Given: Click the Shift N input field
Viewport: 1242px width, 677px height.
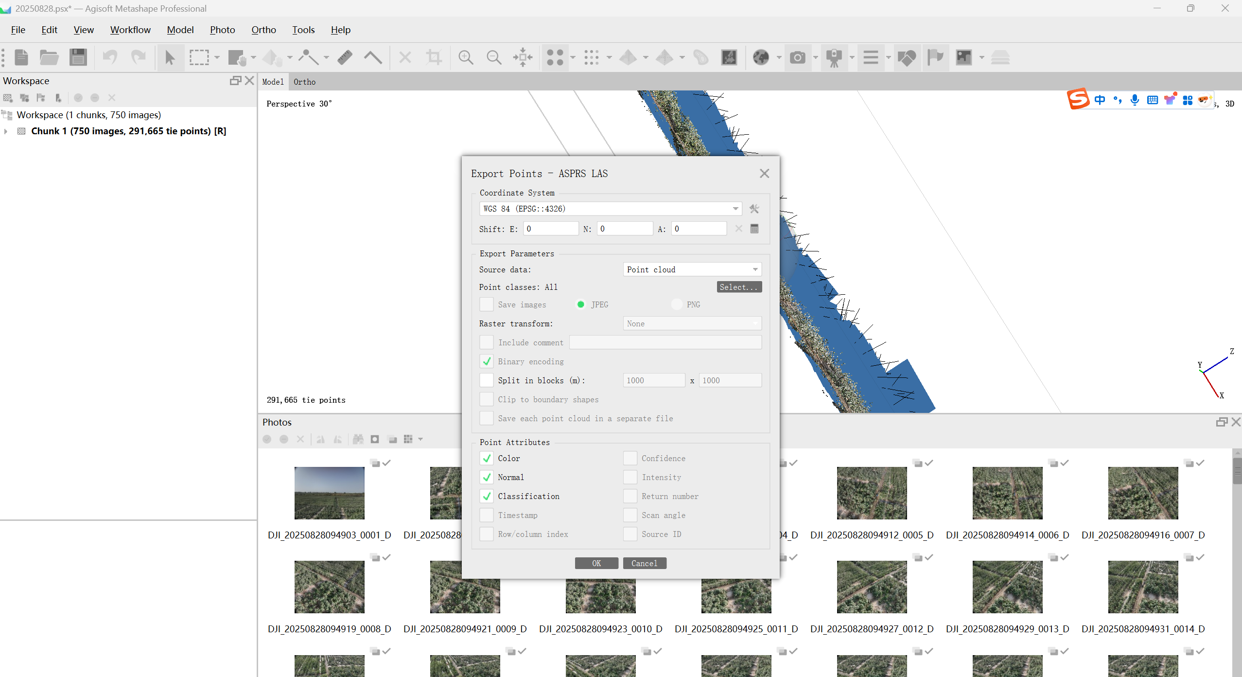Looking at the screenshot, I should tap(625, 229).
